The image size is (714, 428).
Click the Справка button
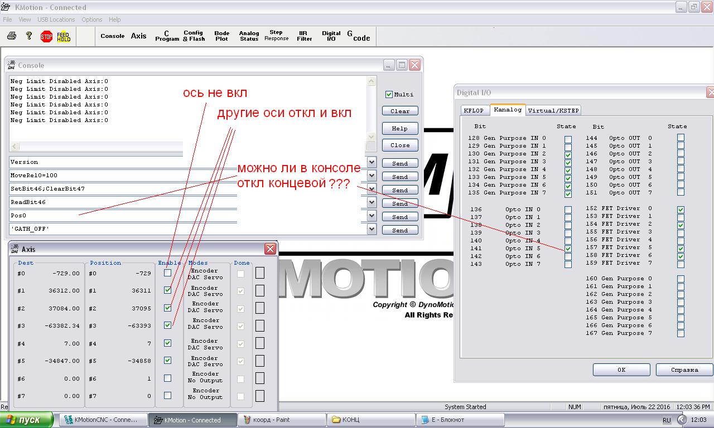(684, 369)
